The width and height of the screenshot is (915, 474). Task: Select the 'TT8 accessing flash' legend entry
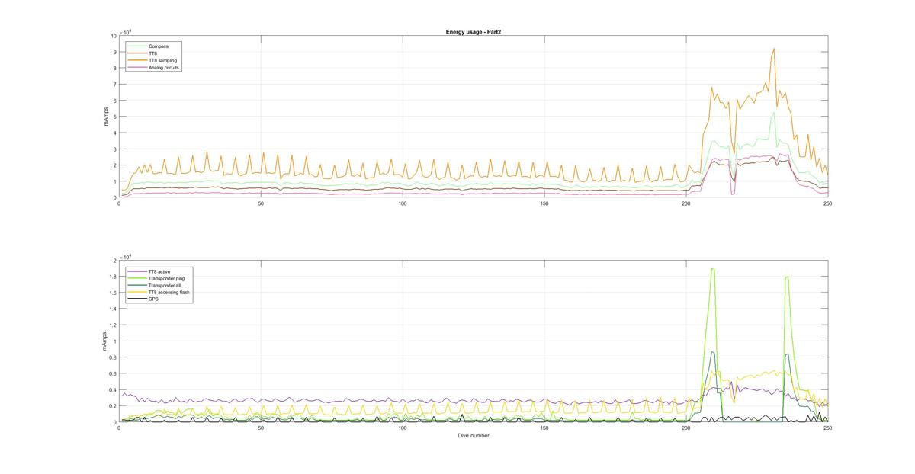[x=169, y=293]
